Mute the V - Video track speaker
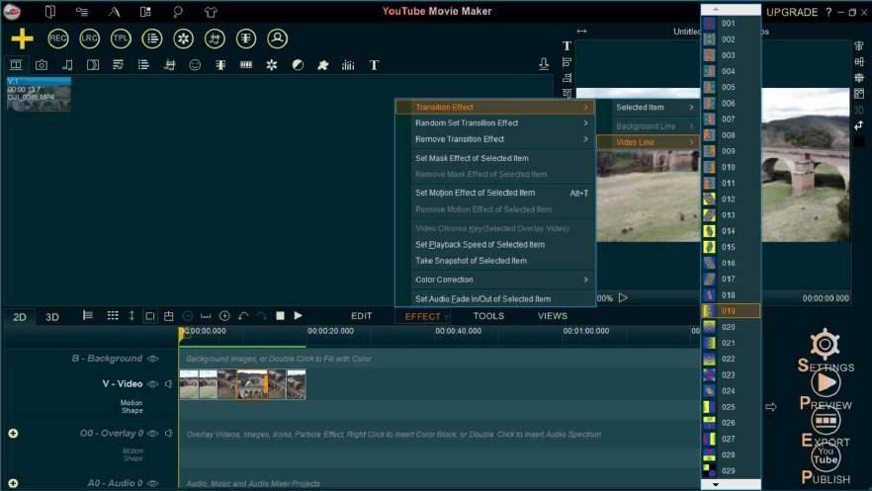Screen dimensions: 872x491 coord(168,383)
